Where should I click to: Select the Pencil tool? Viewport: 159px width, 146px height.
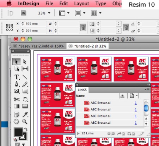[x=25, y=84]
